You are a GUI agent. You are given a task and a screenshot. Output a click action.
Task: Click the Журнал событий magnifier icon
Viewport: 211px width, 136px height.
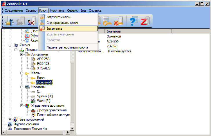pos(10,124)
